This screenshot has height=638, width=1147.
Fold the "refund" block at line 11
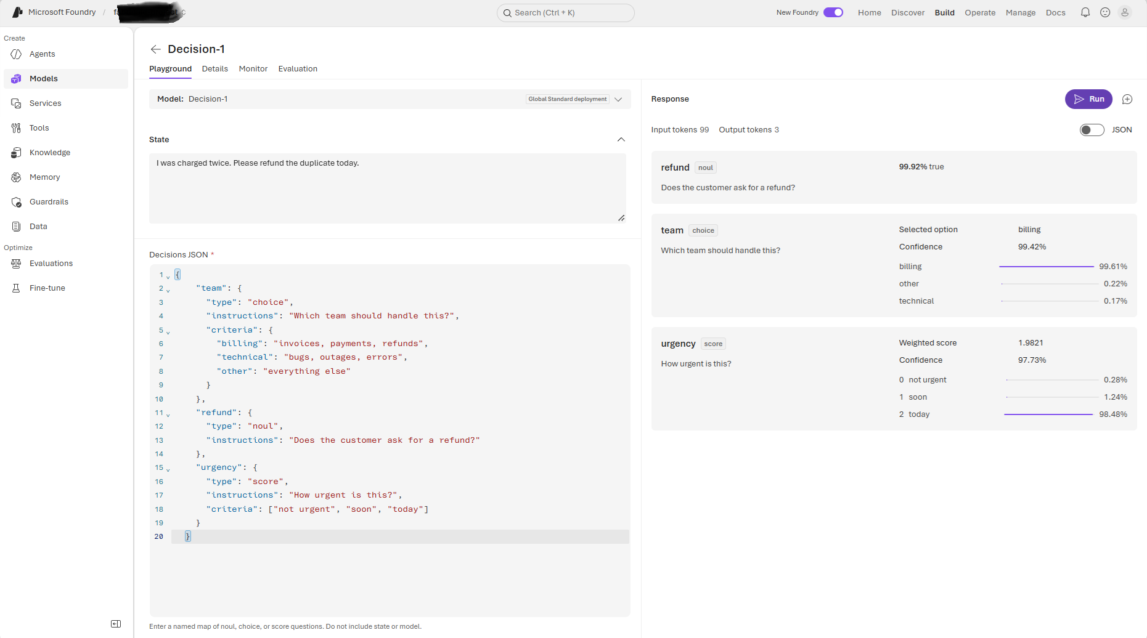(x=168, y=414)
